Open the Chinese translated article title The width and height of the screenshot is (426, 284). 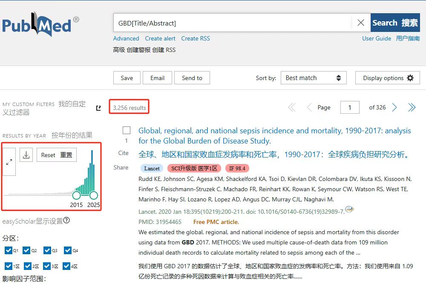point(274,155)
